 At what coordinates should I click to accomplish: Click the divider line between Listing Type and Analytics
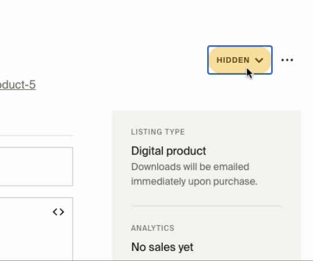tap(207, 206)
